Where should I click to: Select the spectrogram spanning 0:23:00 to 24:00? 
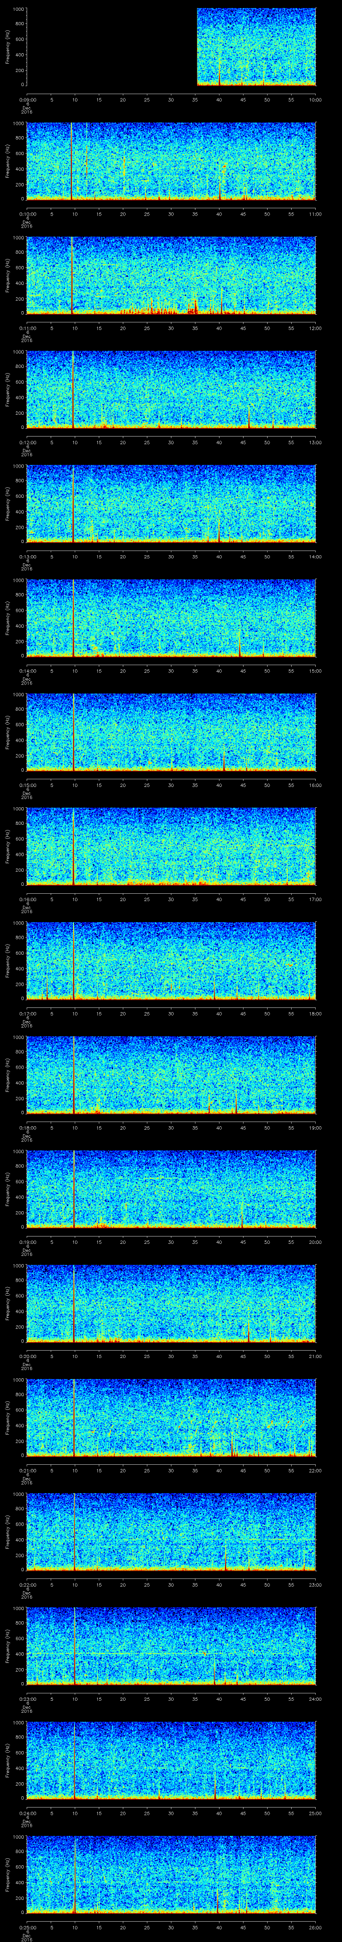pos(171,1646)
